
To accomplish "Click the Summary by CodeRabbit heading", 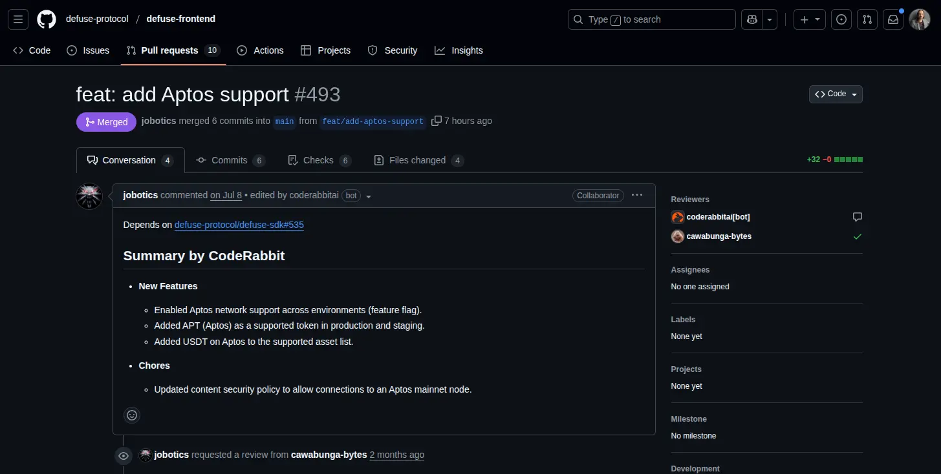I will (x=204, y=256).
